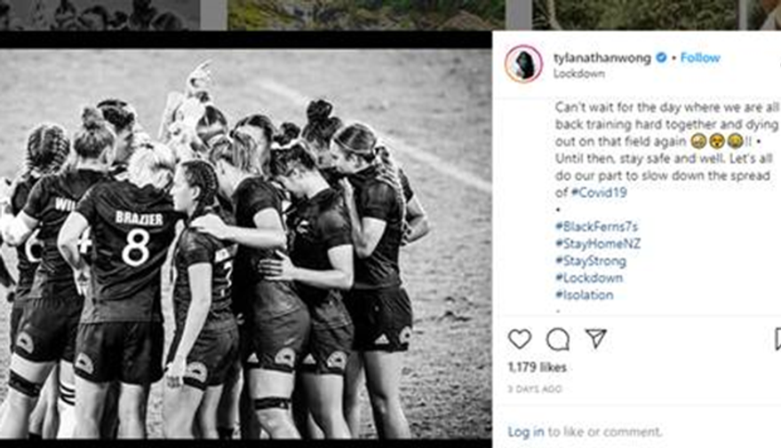Follow tylanathanwong

700,58
